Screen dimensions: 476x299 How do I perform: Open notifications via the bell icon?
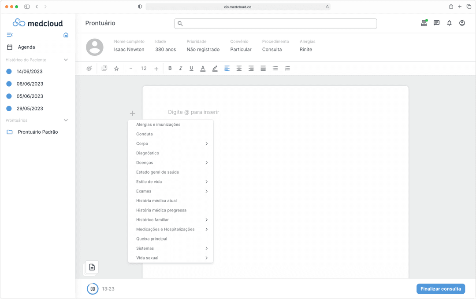[x=449, y=22]
